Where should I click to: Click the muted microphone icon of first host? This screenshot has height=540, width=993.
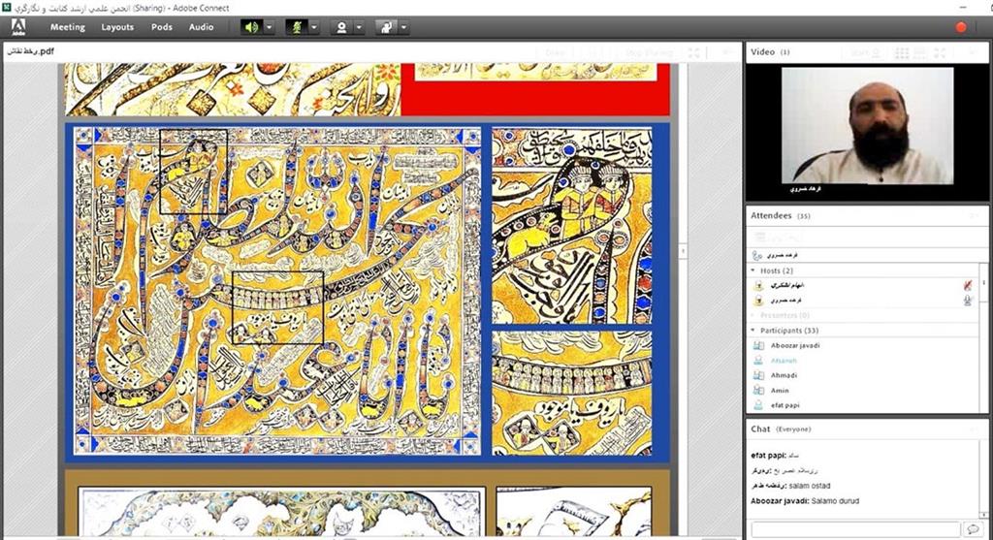967,285
